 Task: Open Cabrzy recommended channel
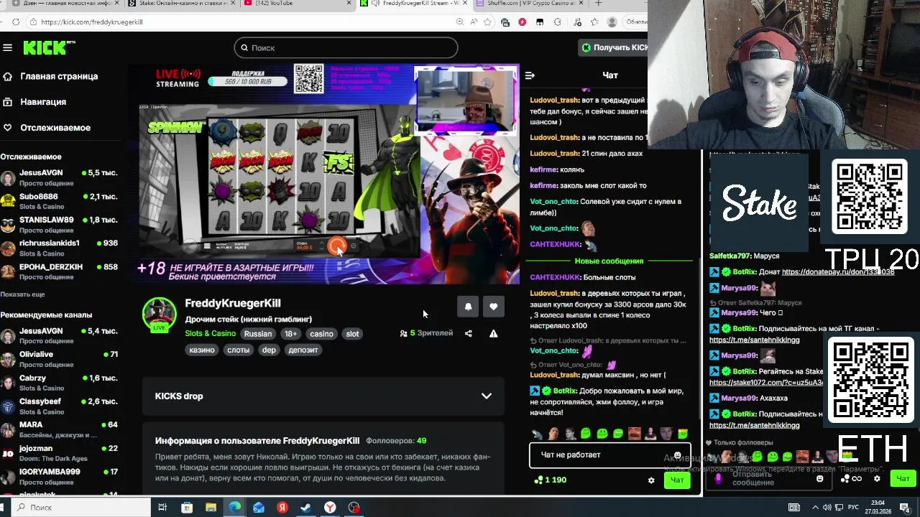59,383
